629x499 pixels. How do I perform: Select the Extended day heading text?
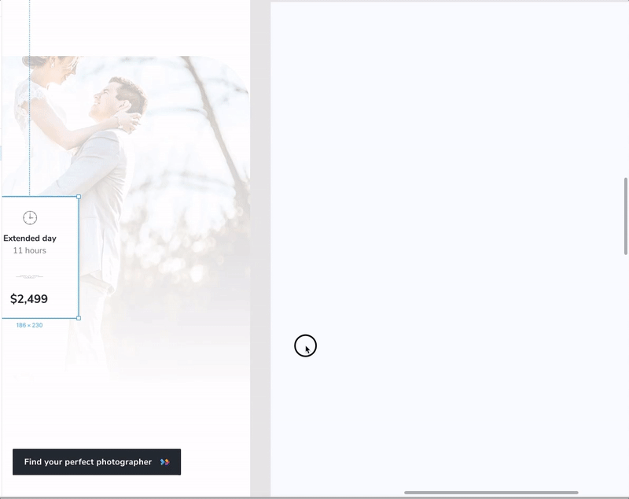tap(30, 238)
